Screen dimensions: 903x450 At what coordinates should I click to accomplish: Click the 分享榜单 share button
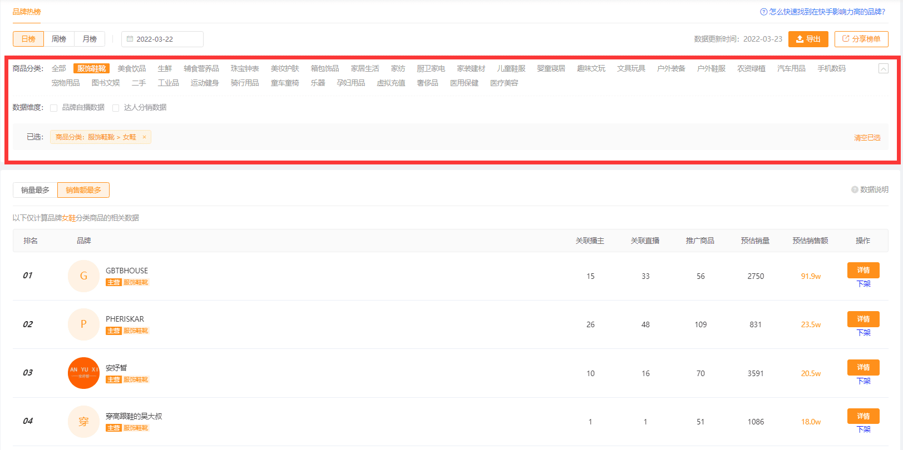pyautogui.click(x=861, y=39)
